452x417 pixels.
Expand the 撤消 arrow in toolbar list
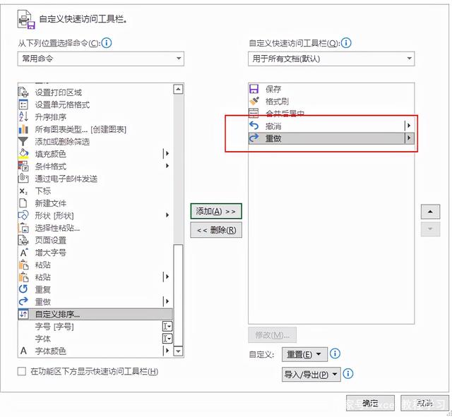(408, 126)
